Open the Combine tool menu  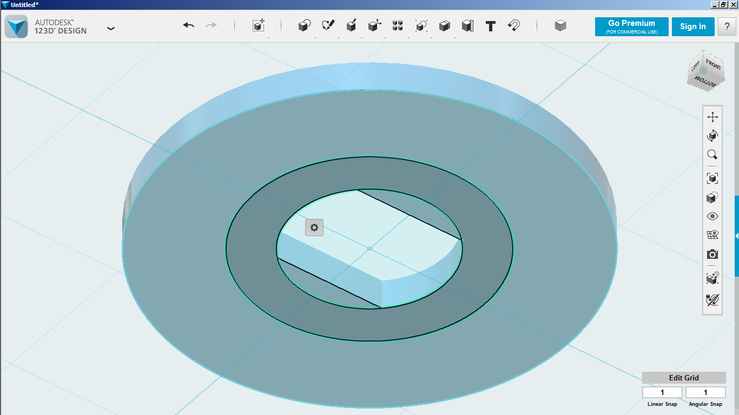tap(444, 25)
